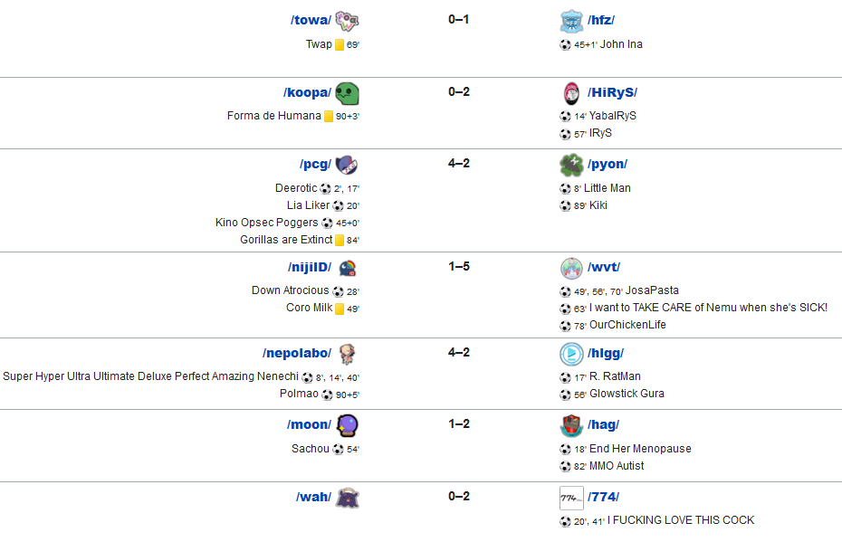
Task: Click the /hag/ team logo icon
Action: coord(571,425)
